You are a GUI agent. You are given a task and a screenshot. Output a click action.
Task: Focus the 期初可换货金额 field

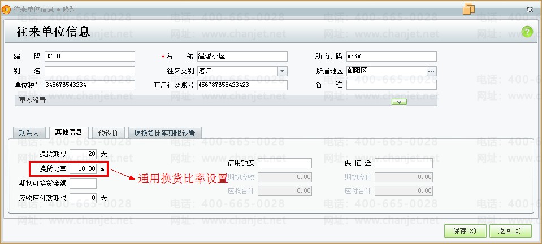point(83,184)
